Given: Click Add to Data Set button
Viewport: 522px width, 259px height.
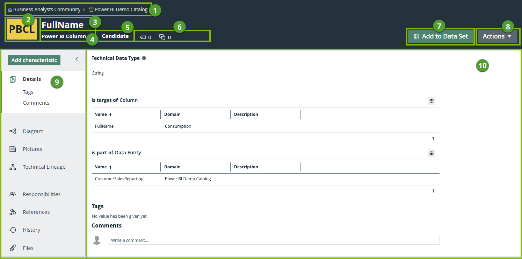Looking at the screenshot, I should point(441,36).
